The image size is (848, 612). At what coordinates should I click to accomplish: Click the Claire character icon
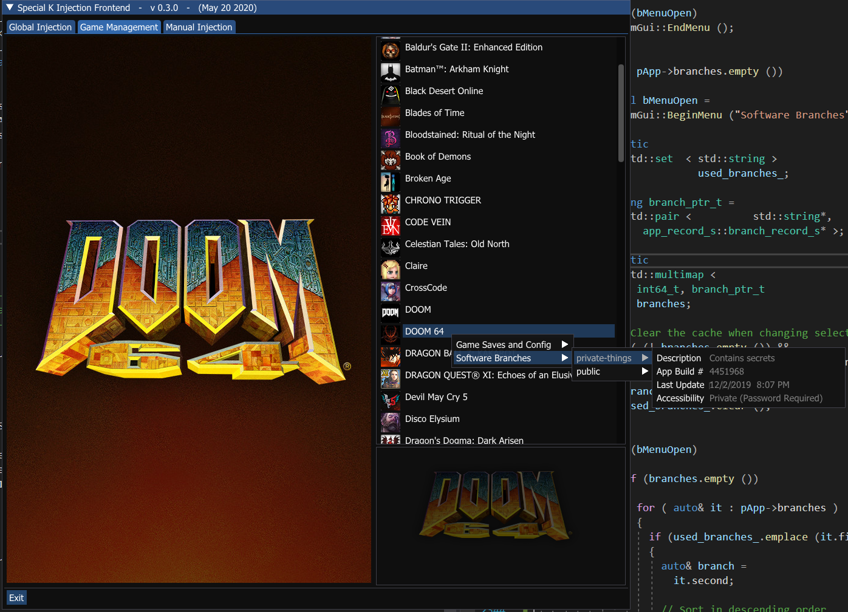coord(390,270)
